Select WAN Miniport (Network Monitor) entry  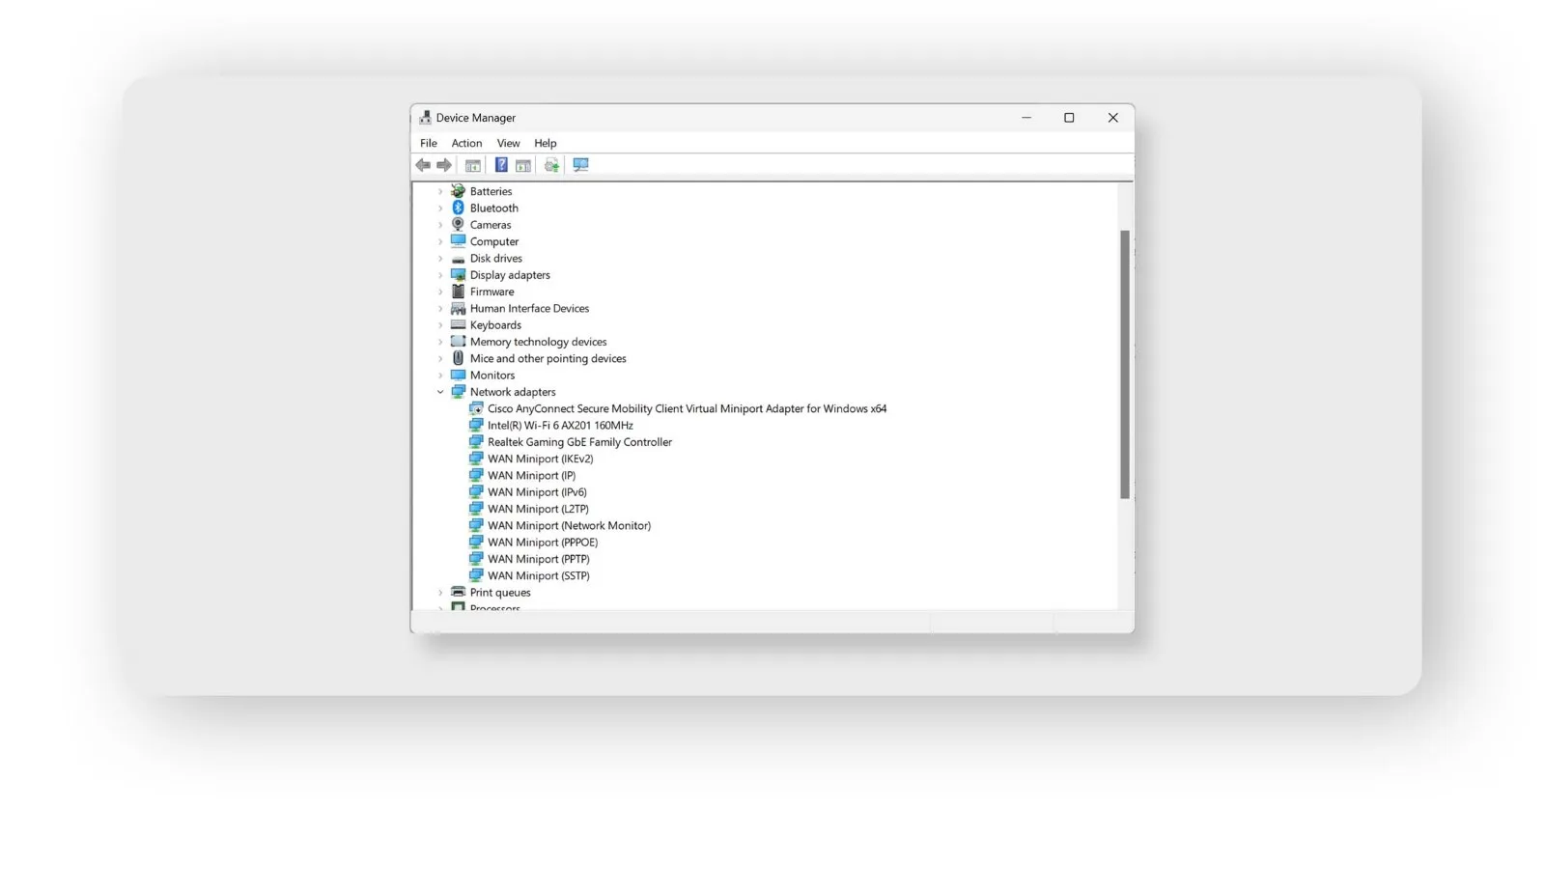point(569,526)
